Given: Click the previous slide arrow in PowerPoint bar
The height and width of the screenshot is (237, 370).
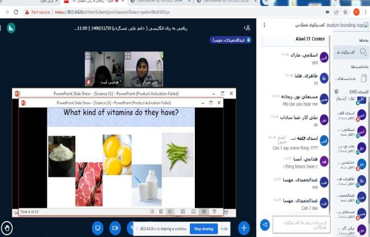Looking at the screenshot, I should pyautogui.click(x=152, y=212).
